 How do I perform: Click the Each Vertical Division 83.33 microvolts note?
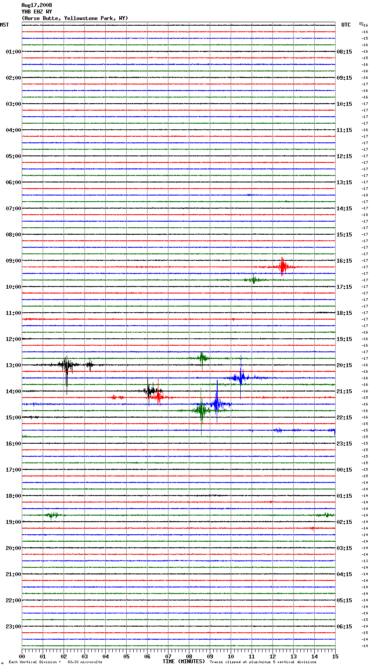click(x=55, y=662)
